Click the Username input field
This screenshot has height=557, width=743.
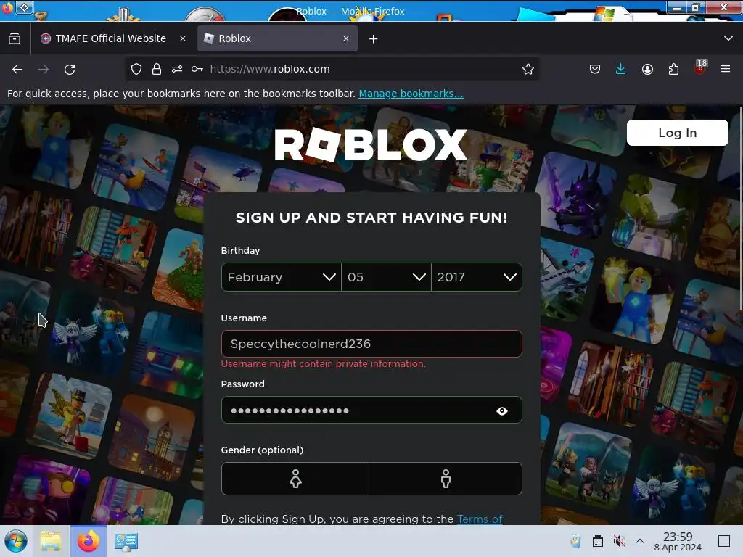371,344
